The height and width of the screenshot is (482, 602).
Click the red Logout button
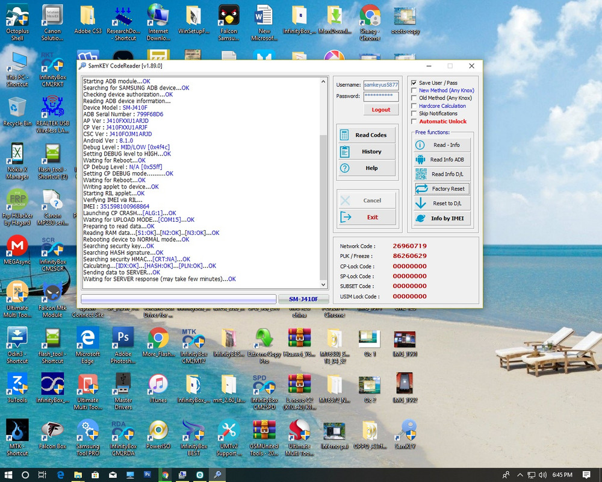381,110
